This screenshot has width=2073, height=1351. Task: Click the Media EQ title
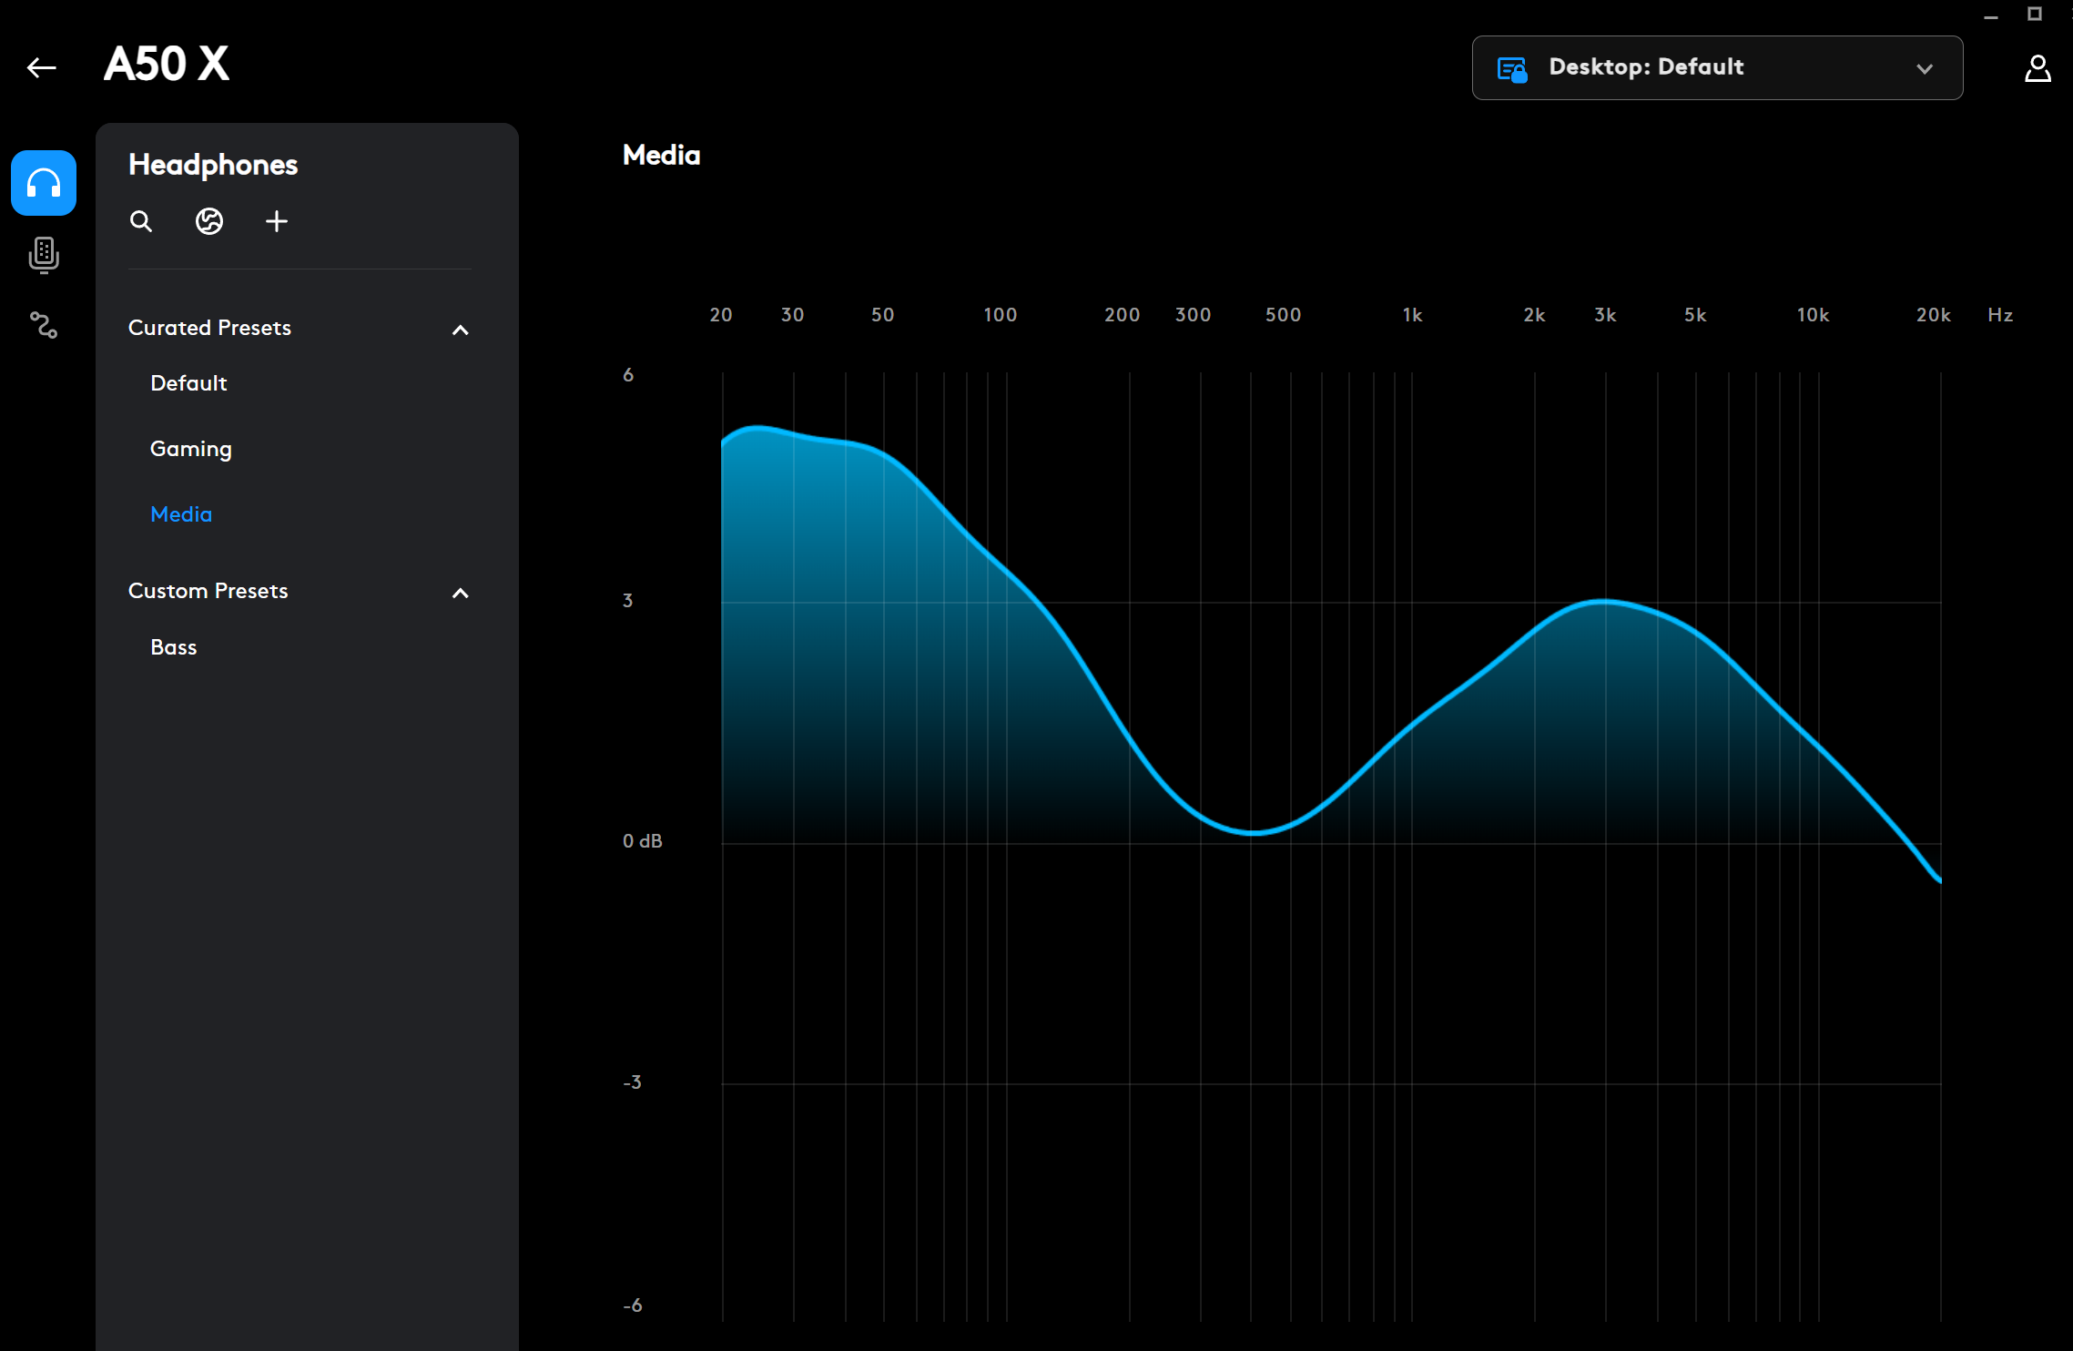coord(661,156)
